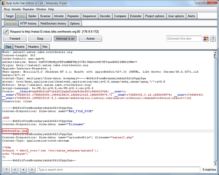Go to next search match arrow

(x=32, y=170)
